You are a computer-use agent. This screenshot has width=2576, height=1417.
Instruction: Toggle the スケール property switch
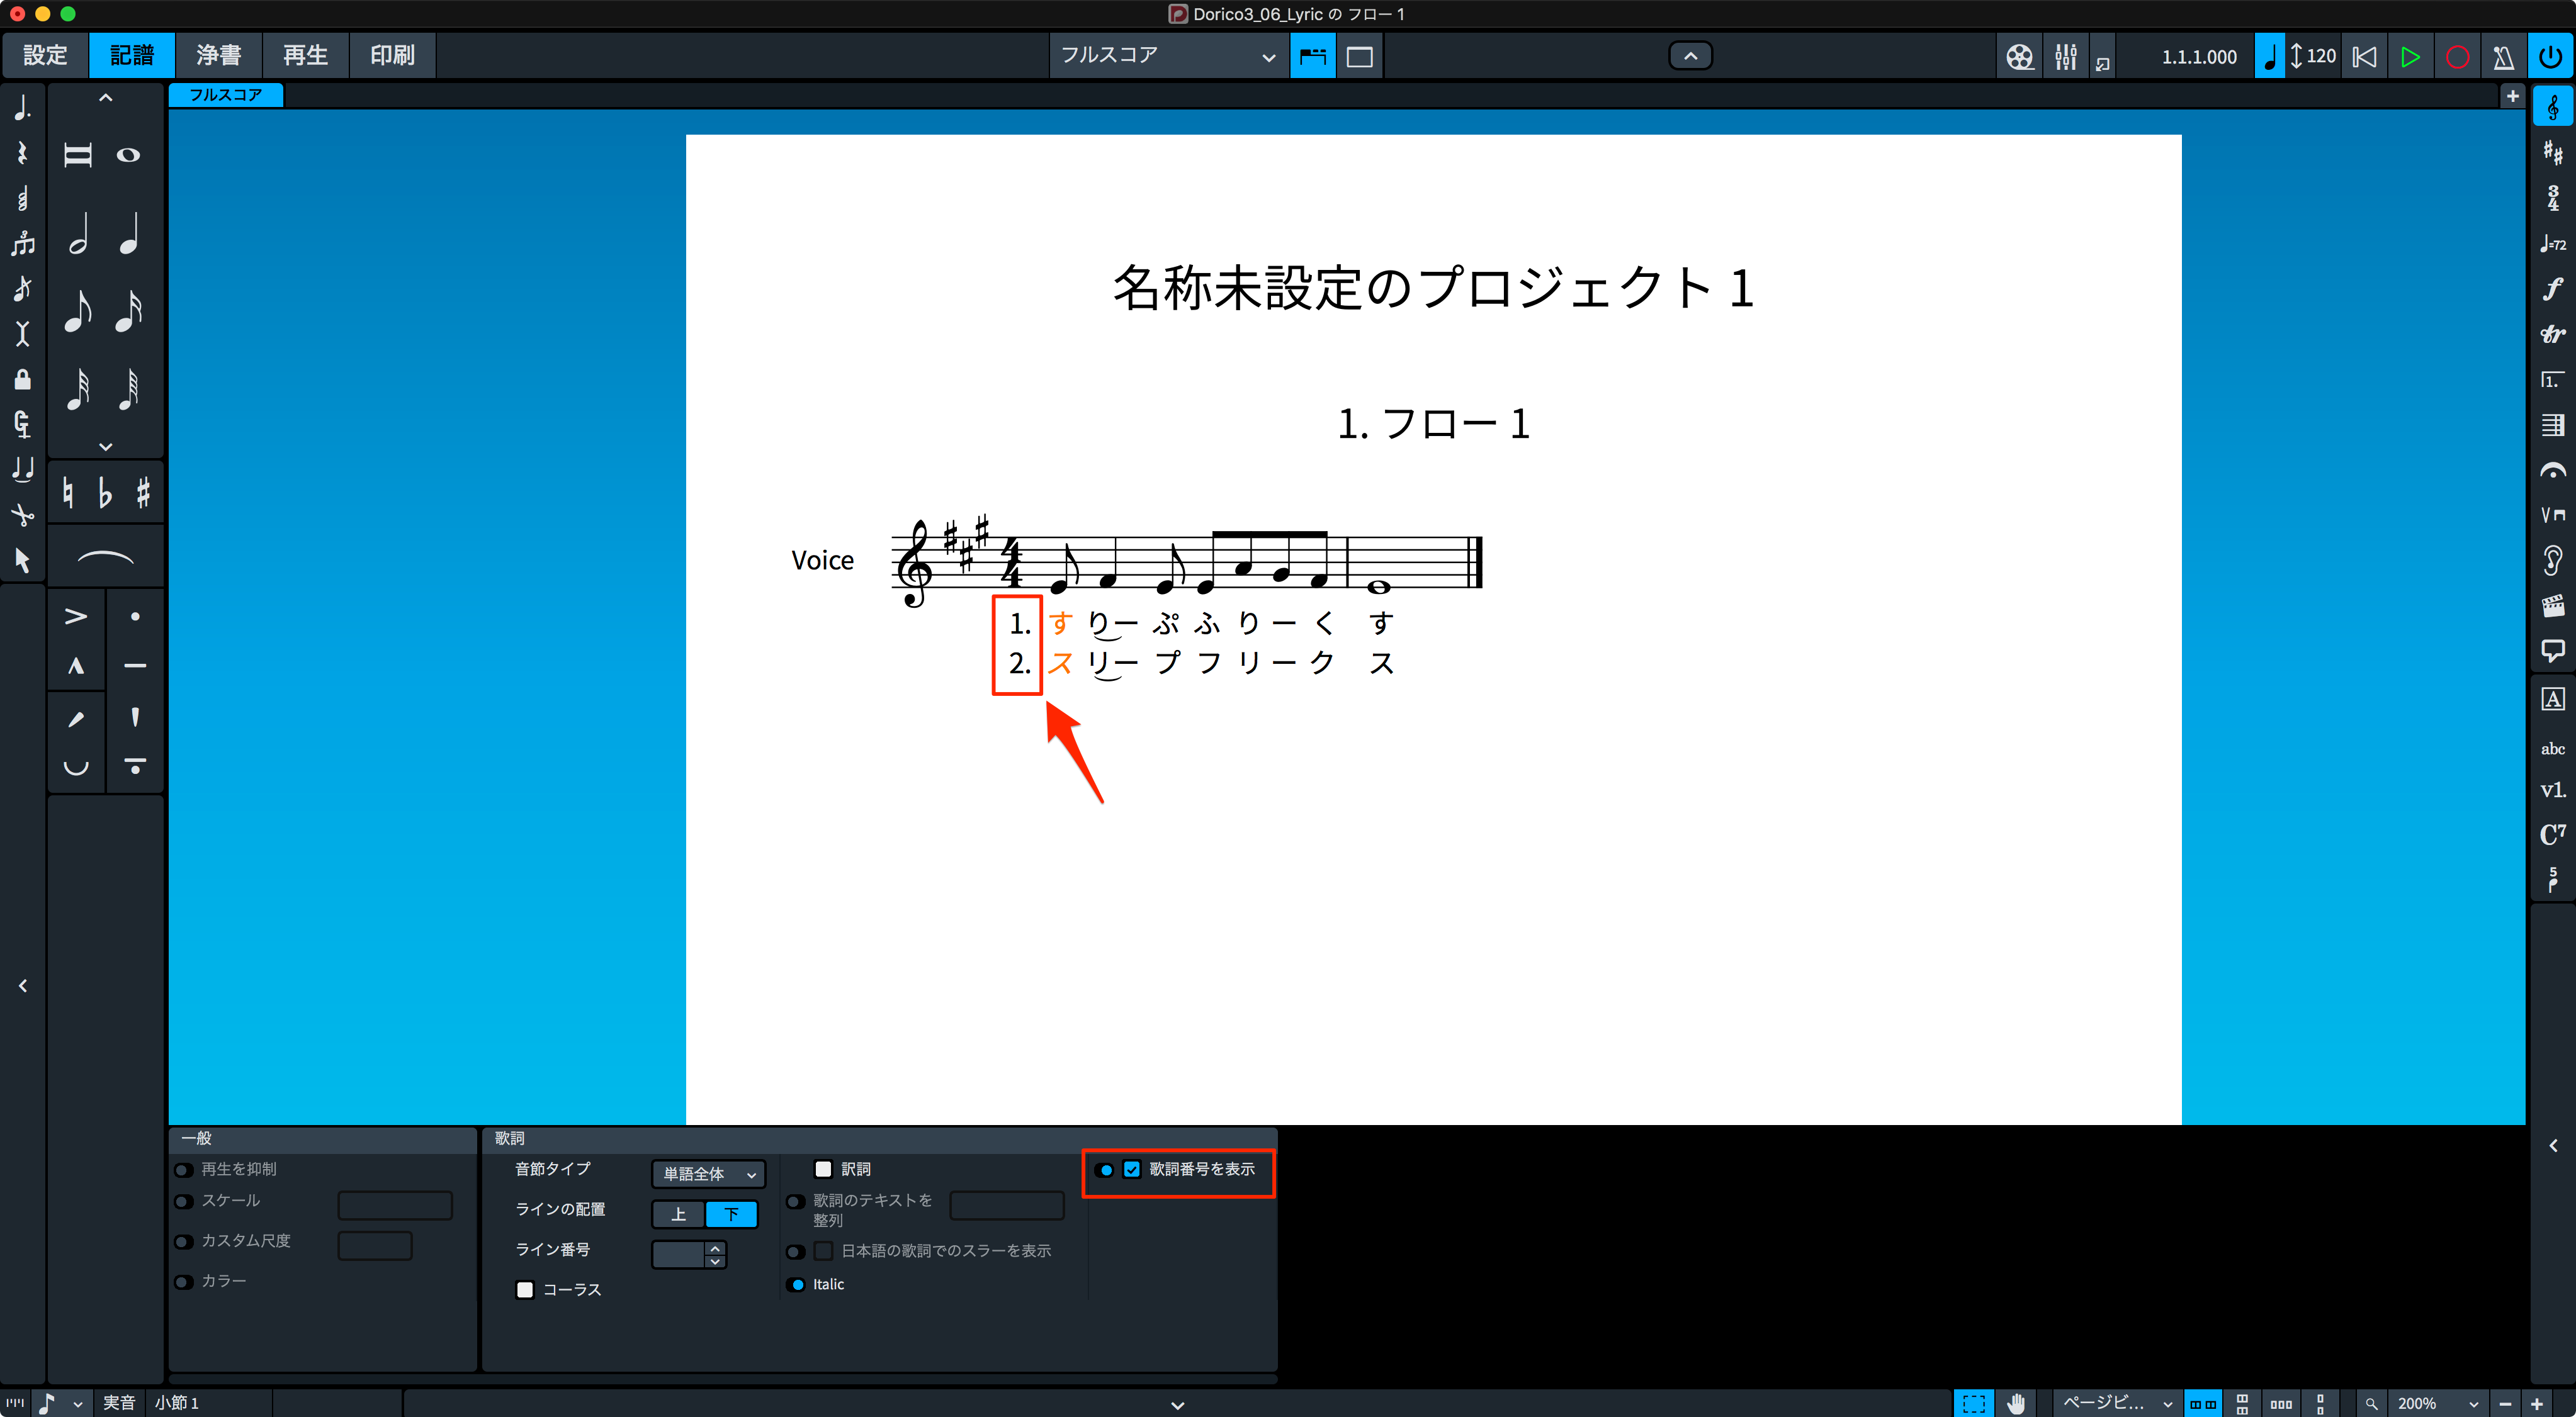(x=184, y=1201)
